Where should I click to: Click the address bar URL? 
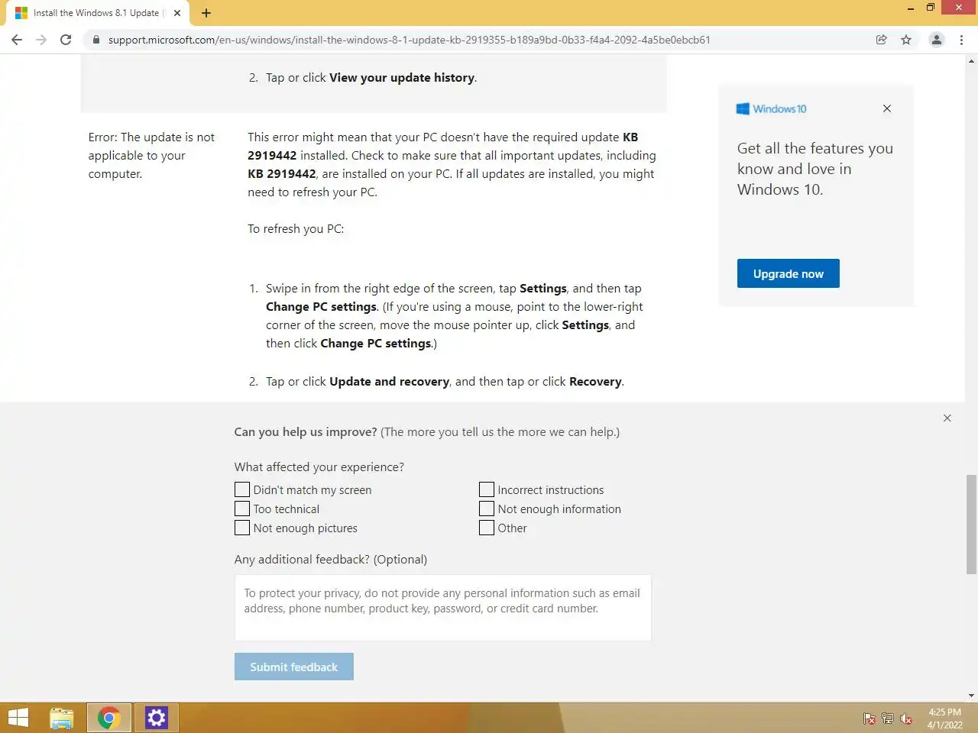click(410, 40)
